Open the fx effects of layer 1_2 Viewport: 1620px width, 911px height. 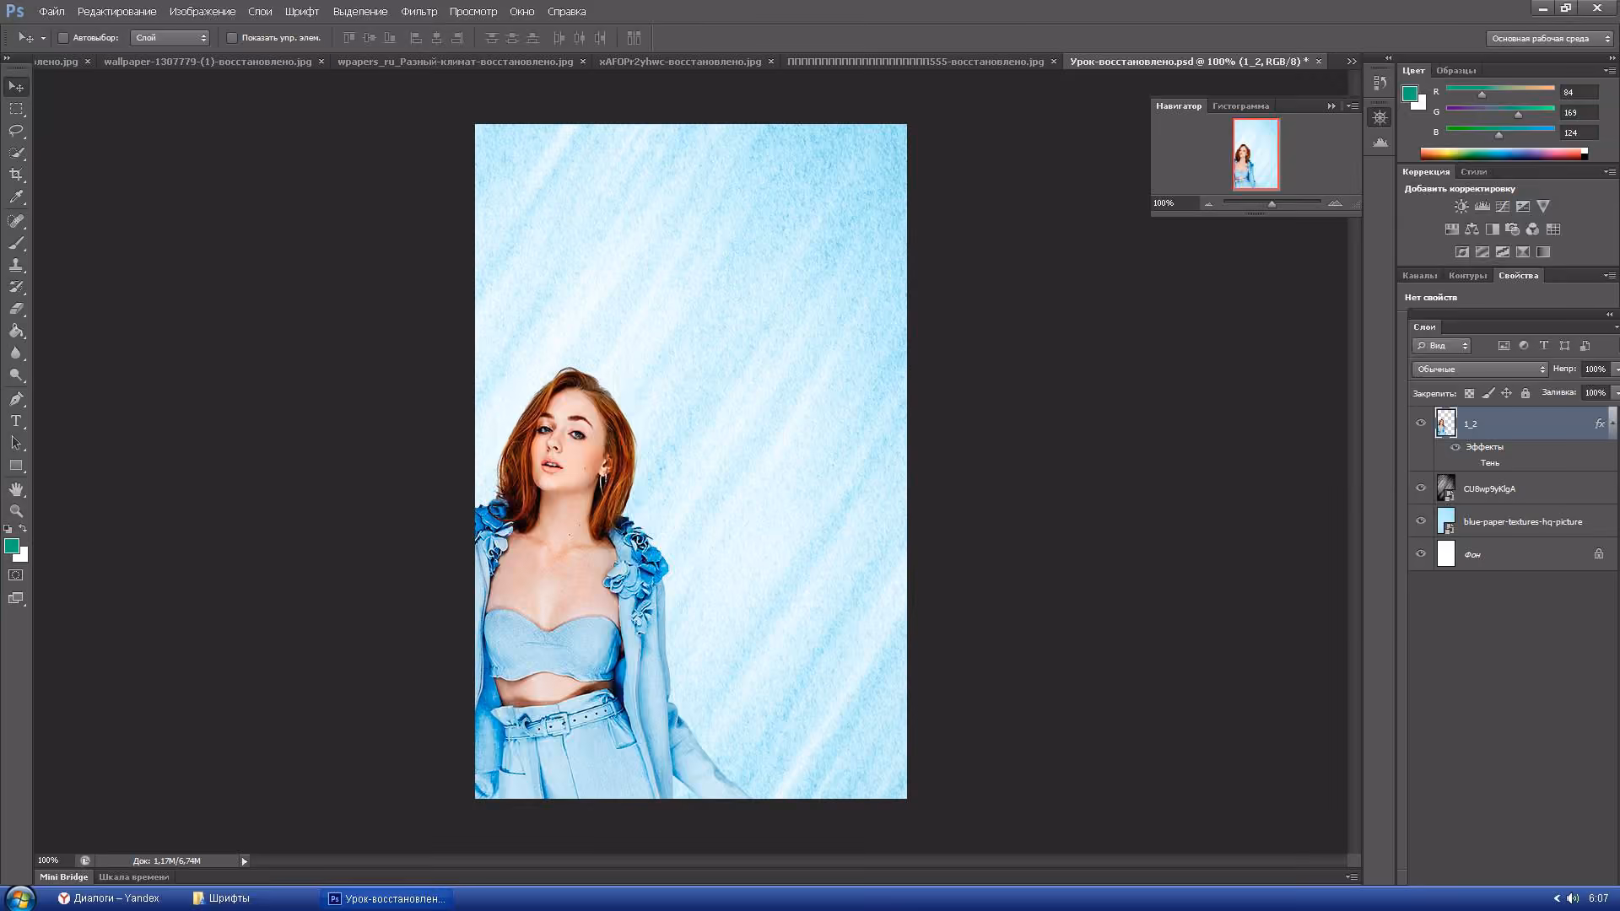coord(1600,423)
